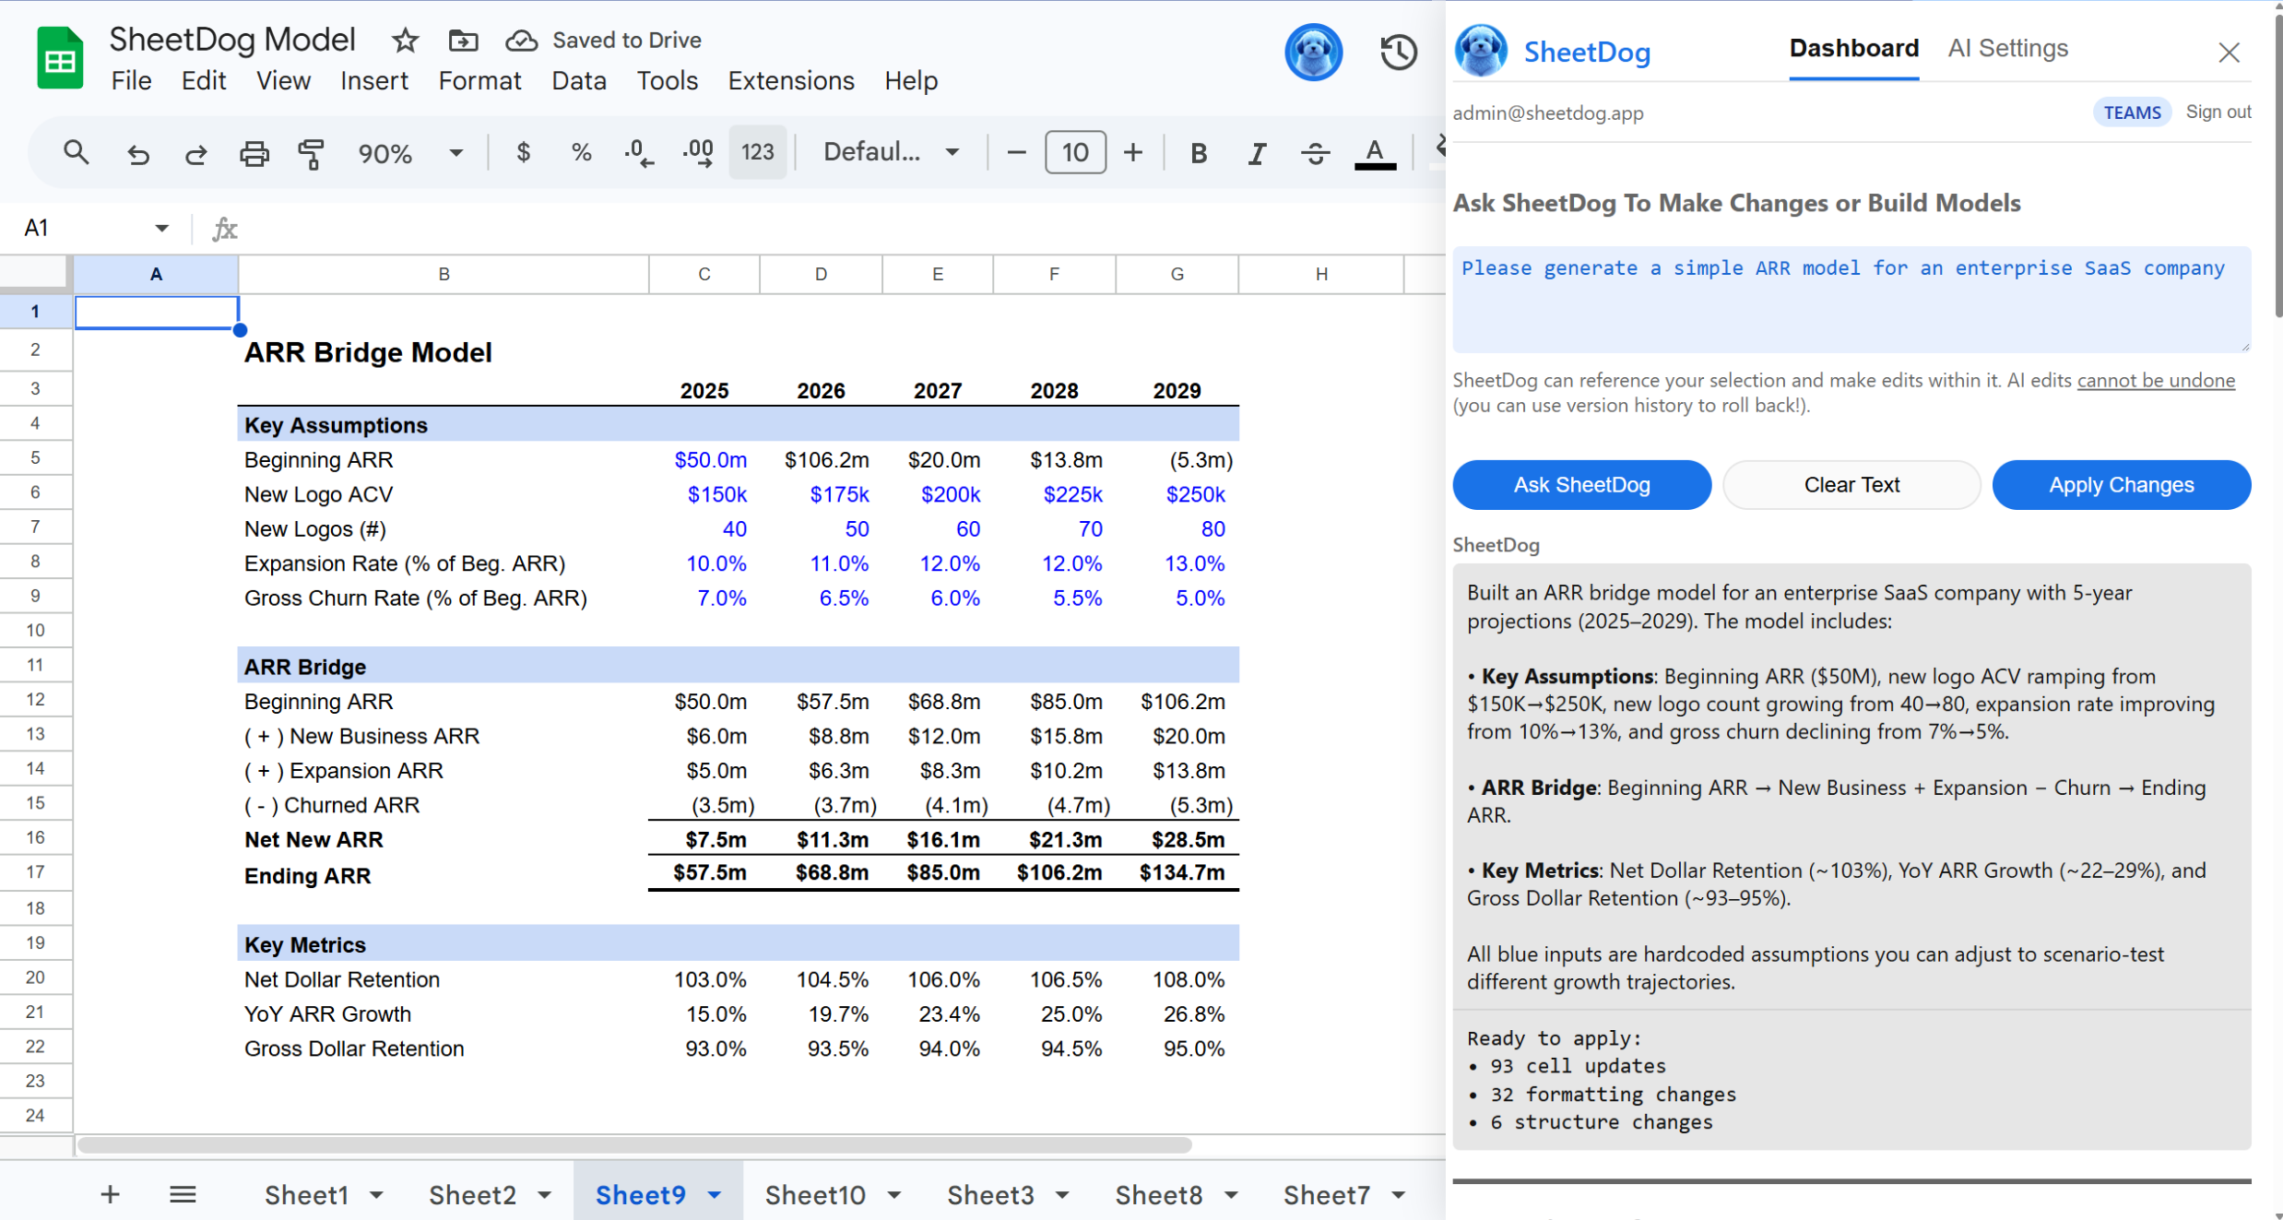
Task: Format as currency with dollar icon
Action: [523, 152]
